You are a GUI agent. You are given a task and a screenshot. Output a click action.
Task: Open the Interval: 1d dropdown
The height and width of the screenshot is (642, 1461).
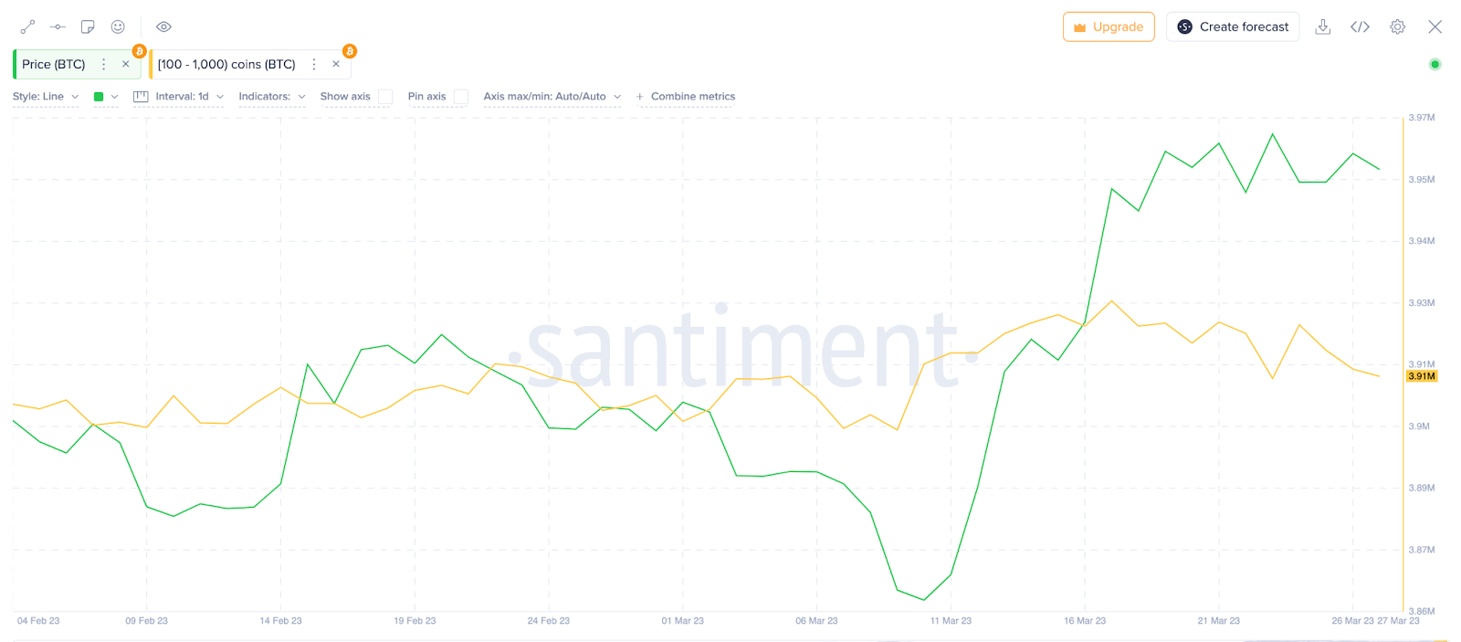tap(190, 96)
